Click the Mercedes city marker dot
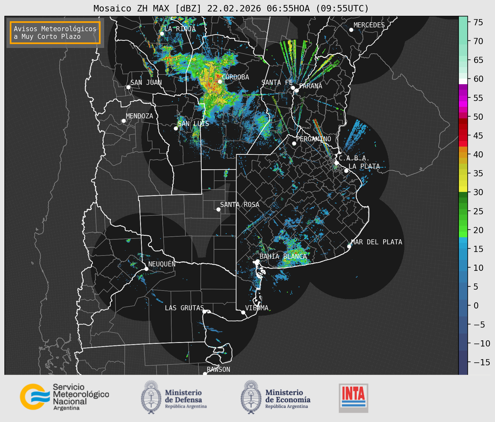Screen dimensions: 495x422 pyautogui.click(x=351, y=30)
